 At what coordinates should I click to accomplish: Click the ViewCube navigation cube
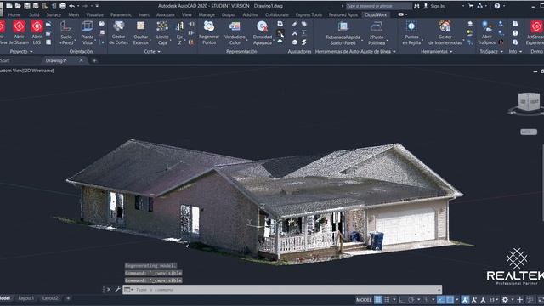coord(529,102)
